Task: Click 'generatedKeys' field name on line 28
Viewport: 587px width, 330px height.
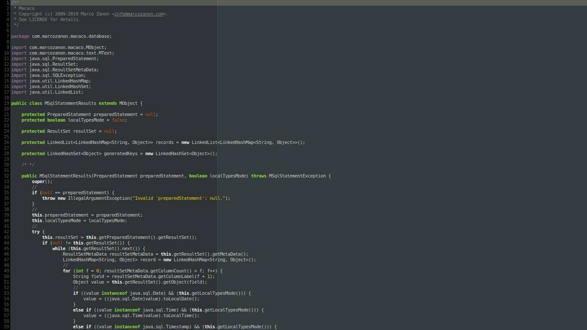Action: click(121, 153)
